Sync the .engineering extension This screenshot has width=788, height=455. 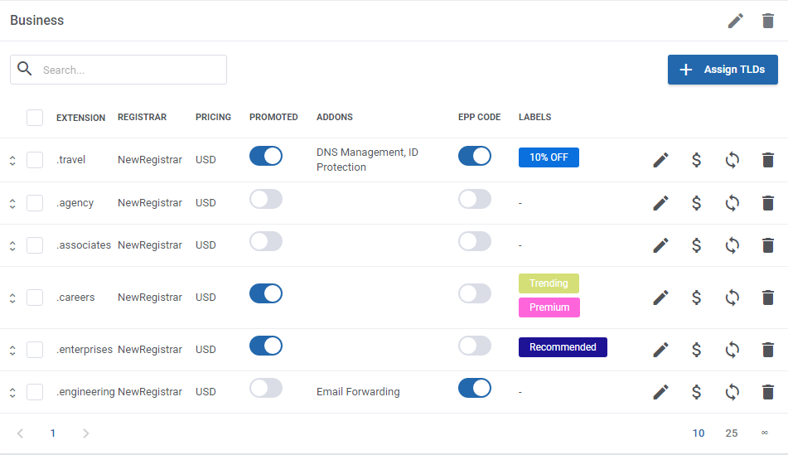(x=732, y=392)
